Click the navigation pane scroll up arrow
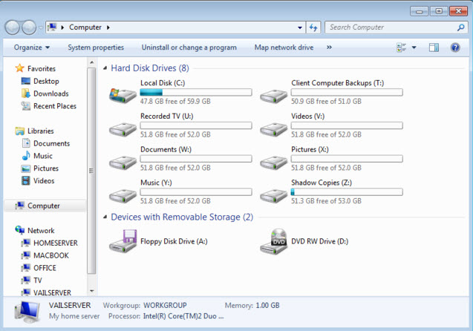Screen dimensions: 473x331 92,62
